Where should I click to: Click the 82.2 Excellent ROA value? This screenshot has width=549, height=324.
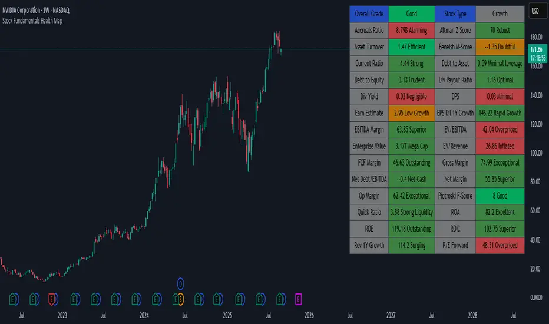tap(500, 212)
